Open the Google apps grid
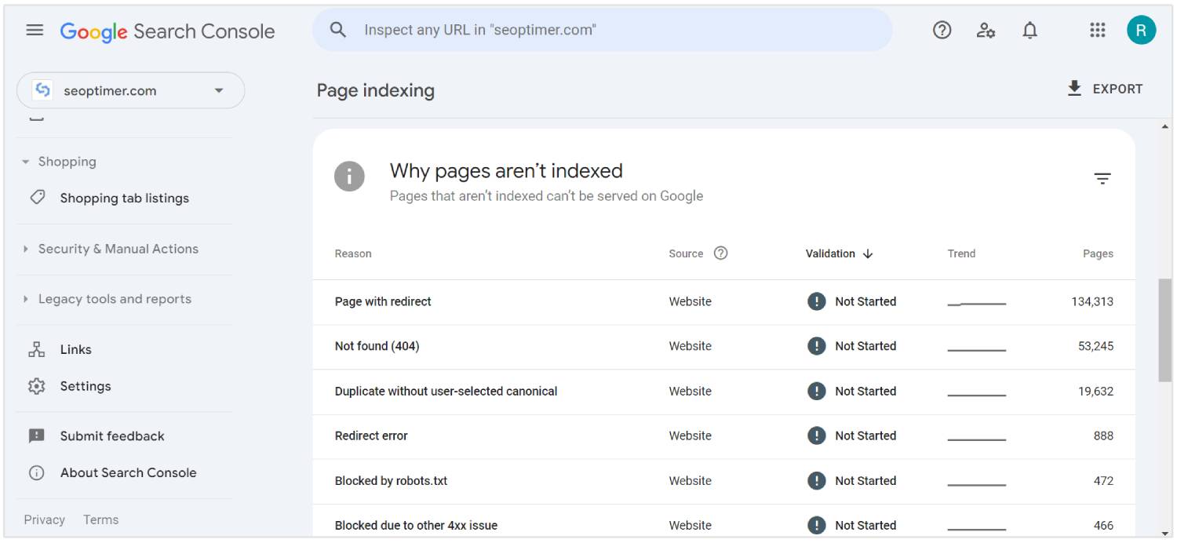1177x543 pixels. (1097, 31)
